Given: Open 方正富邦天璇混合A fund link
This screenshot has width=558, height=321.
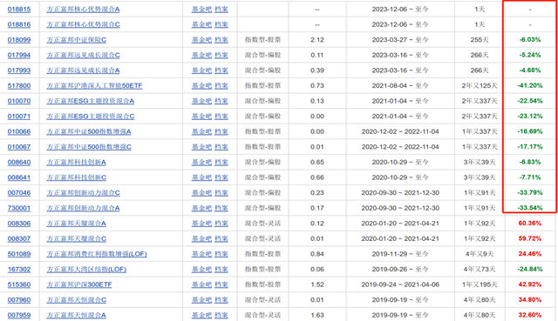Looking at the screenshot, I should point(76,224).
